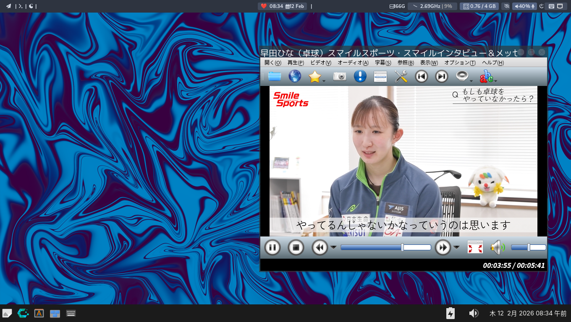Click the favorites star icon
571x322 pixels.
tap(314, 76)
